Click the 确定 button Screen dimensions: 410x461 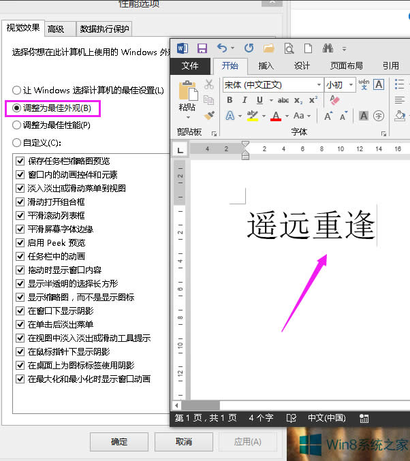[x=119, y=442]
